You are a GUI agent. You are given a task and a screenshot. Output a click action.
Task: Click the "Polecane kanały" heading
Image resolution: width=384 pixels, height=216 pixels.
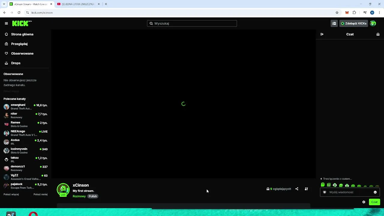click(15, 99)
